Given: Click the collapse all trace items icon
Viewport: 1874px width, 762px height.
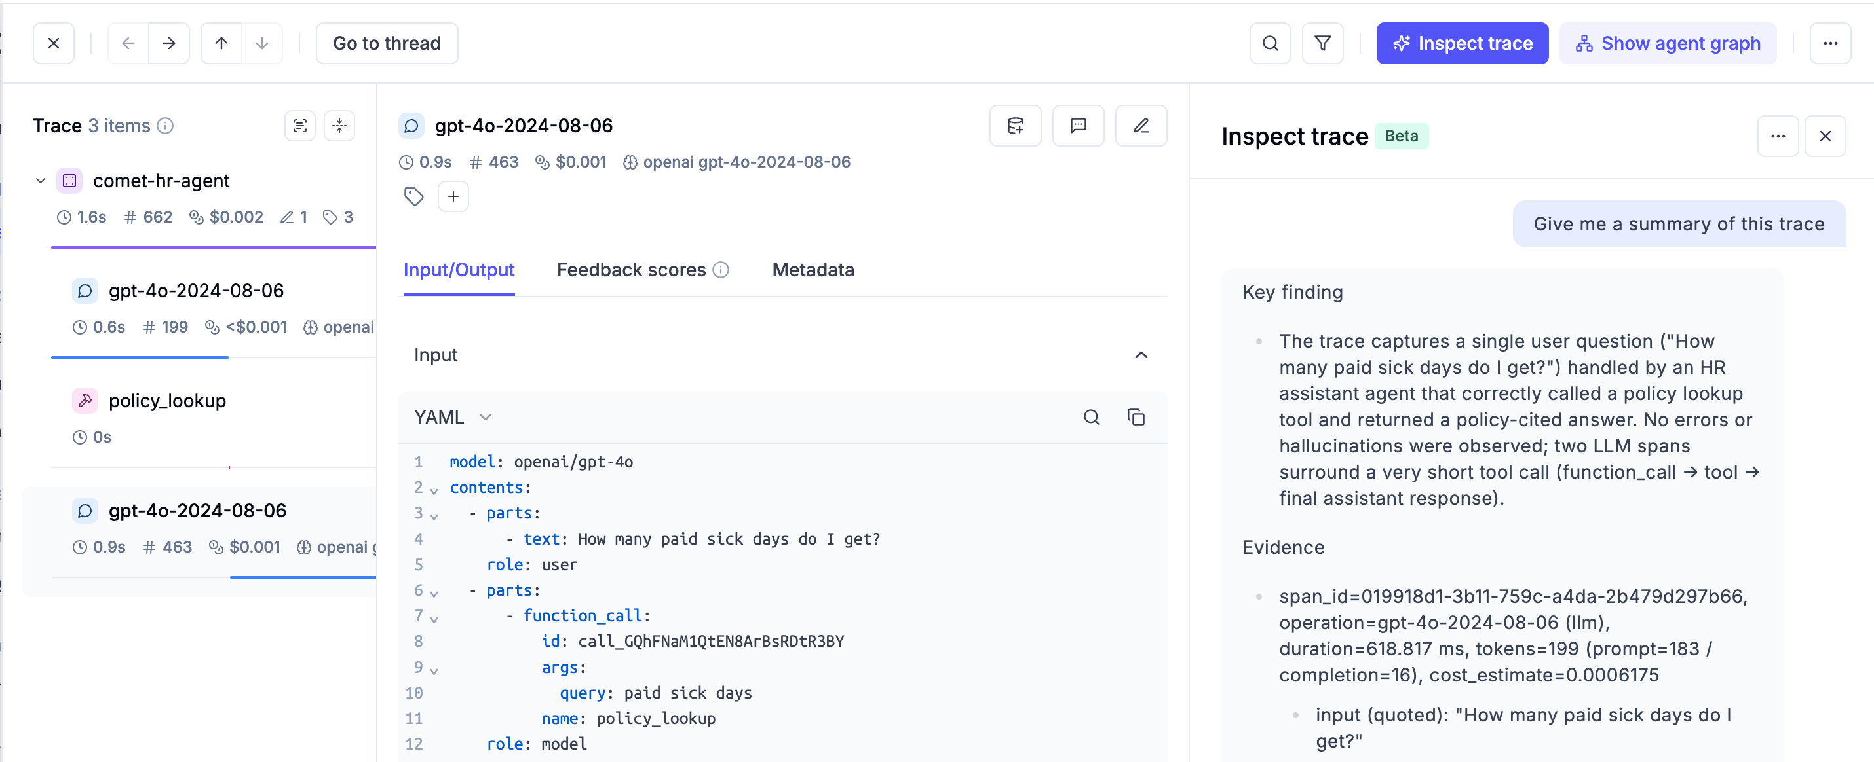Looking at the screenshot, I should [x=339, y=126].
